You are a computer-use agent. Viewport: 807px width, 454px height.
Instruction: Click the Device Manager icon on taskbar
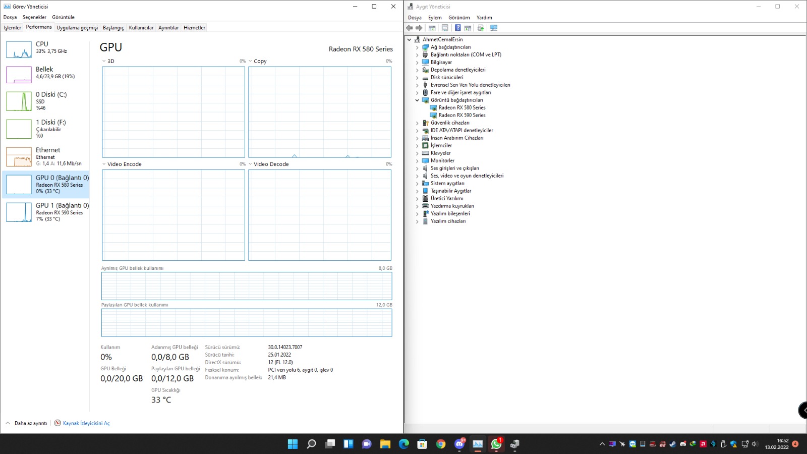coord(515,444)
